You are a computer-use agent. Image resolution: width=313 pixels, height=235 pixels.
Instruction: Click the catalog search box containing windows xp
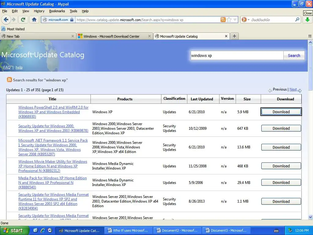[x=237, y=55]
